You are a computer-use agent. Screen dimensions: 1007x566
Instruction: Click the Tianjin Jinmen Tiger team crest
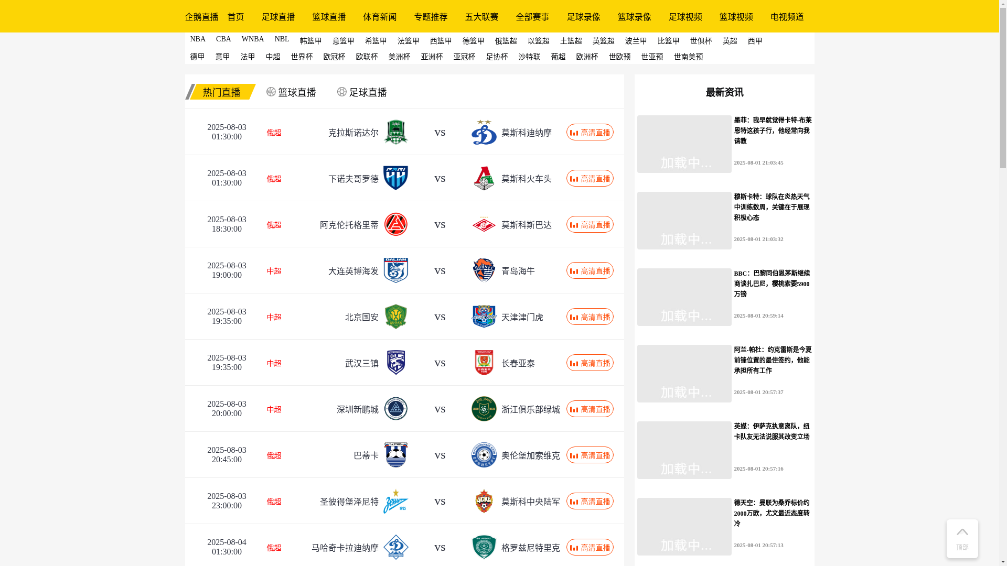click(484, 317)
